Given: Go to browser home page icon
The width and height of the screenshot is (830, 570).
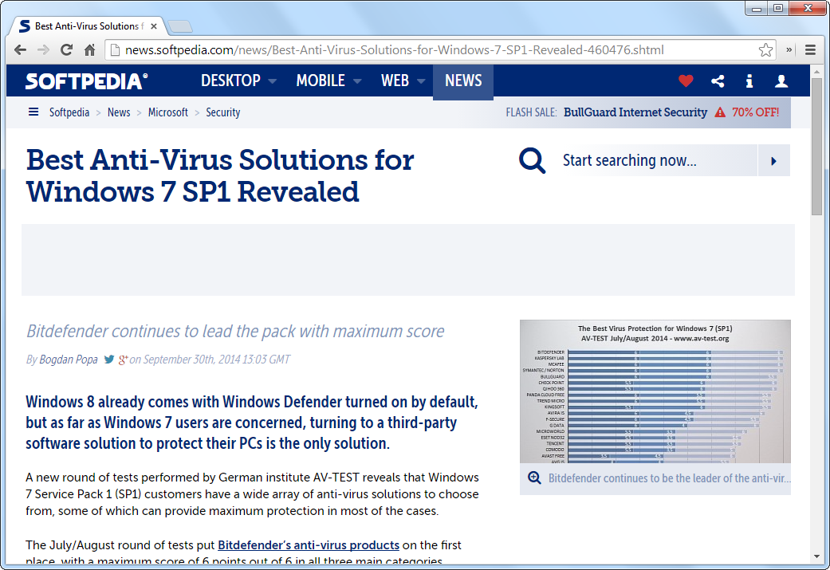Looking at the screenshot, I should (x=90, y=50).
